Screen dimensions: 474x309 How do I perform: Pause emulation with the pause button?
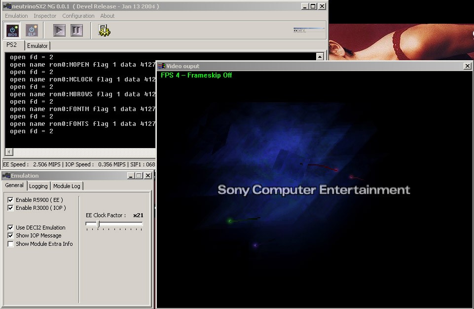pos(76,30)
